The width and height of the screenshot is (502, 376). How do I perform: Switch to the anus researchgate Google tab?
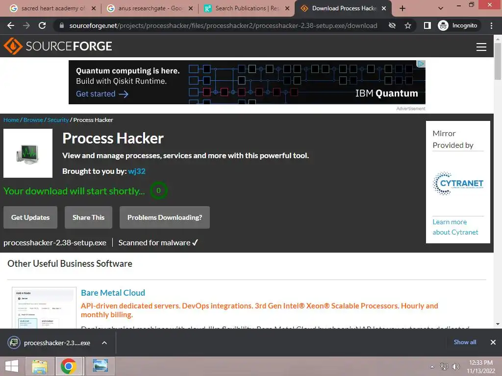[x=150, y=8]
